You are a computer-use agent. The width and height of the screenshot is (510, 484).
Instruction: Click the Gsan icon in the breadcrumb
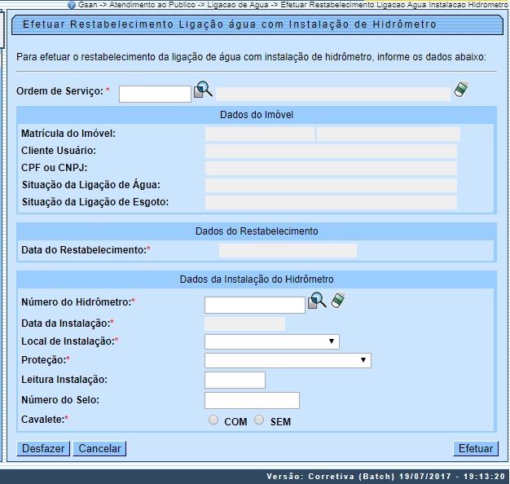(71, 5)
